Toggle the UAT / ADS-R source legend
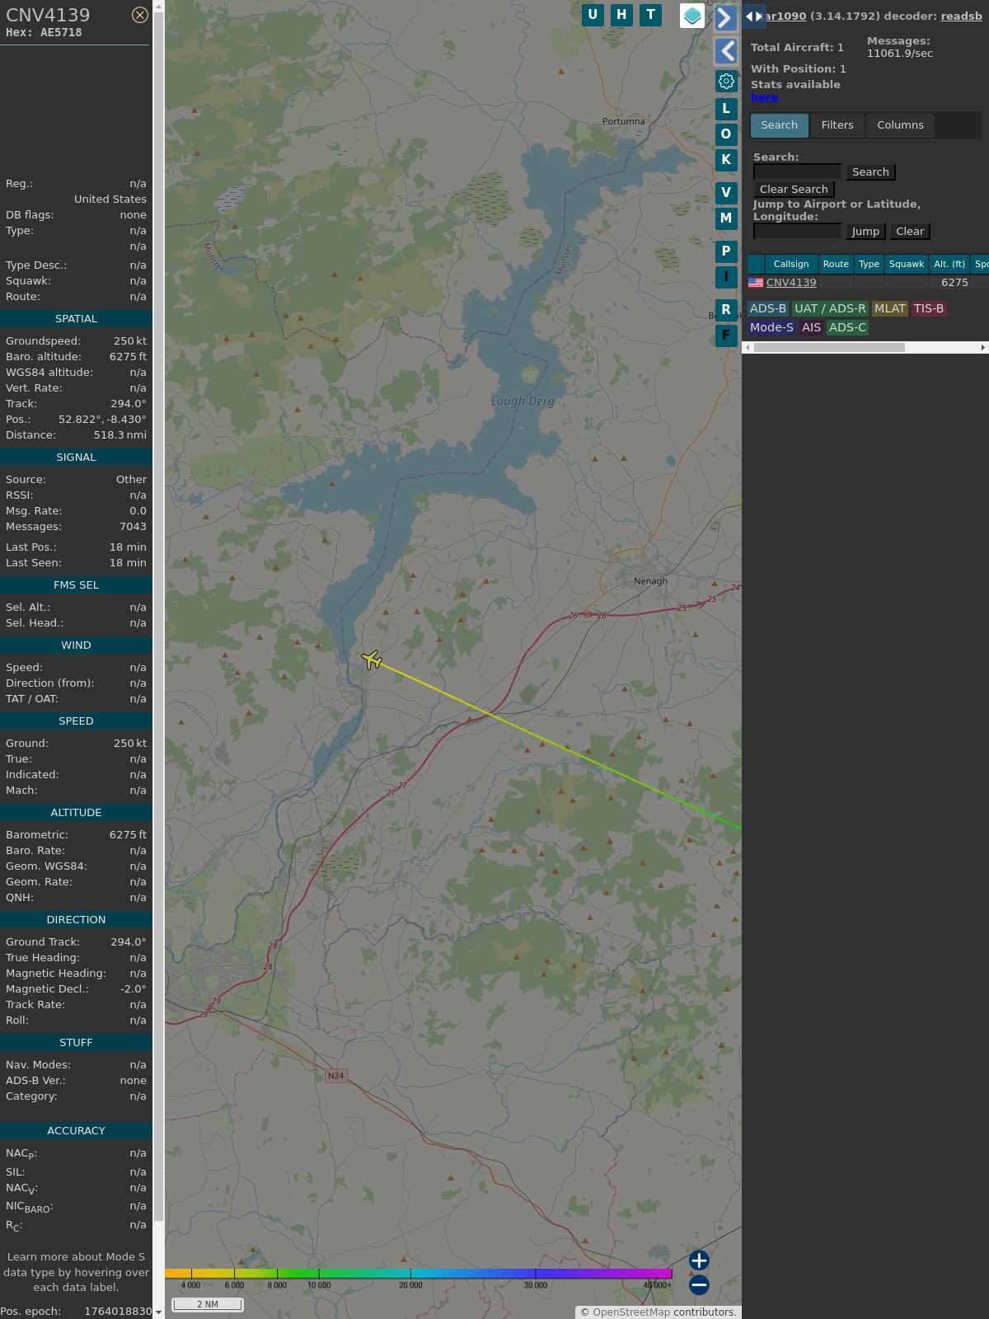 [830, 308]
